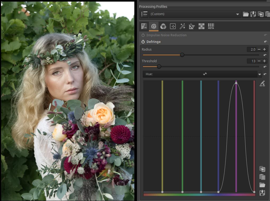Screen dimensions: 270x201
Task: Open the Exposure tools tab
Action: [x=144, y=26]
